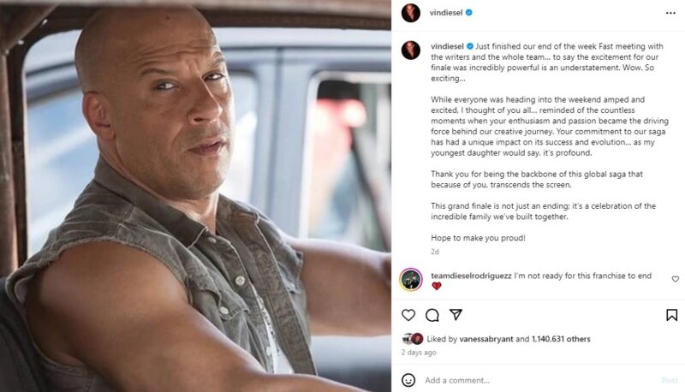View the 1,140,631 others likes list
The height and width of the screenshot is (392, 685).
pos(561,339)
